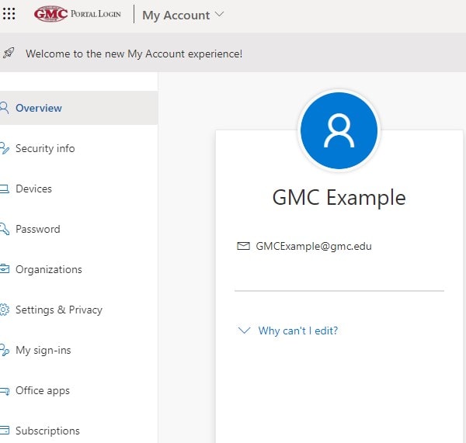This screenshot has height=443, width=466.
Task: Click the Office apps icon in sidebar
Action: (x=4, y=390)
